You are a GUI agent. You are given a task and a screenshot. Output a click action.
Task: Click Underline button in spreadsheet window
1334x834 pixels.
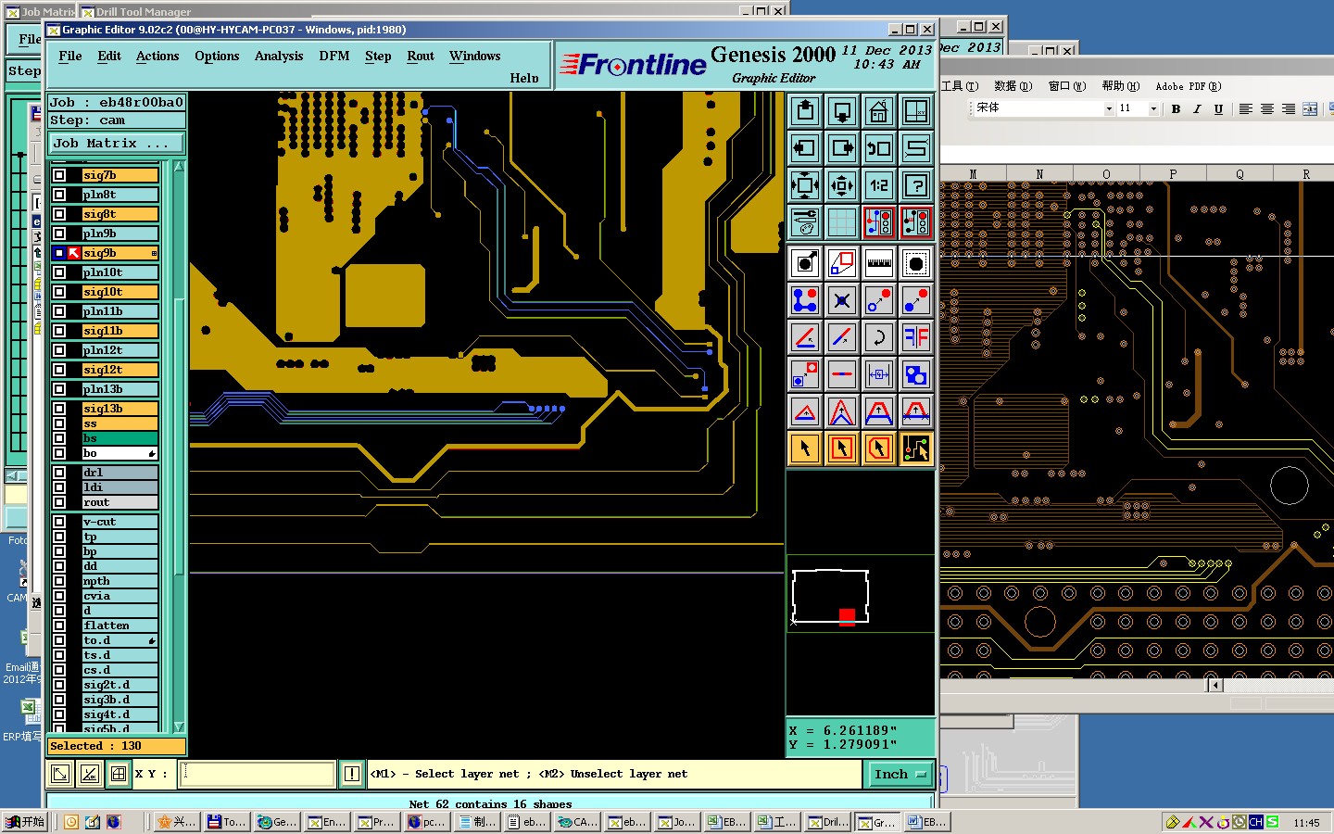[1218, 108]
